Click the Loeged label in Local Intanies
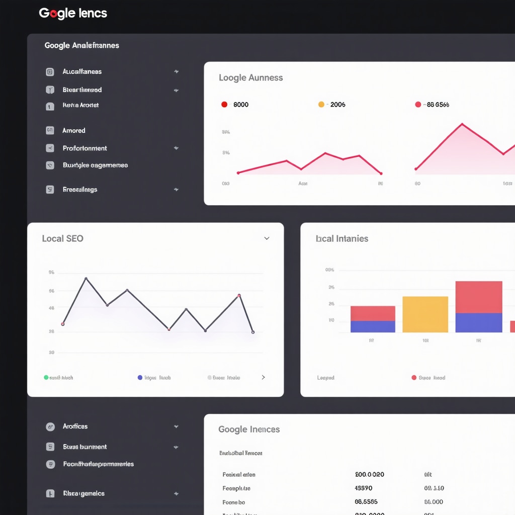515x515 pixels. 325,378
